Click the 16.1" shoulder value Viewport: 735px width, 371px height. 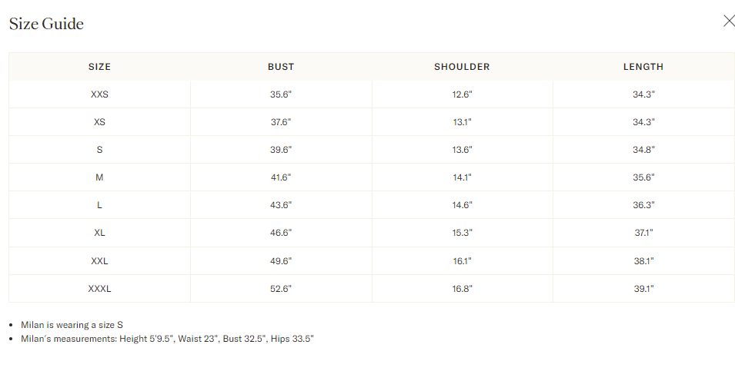[x=462, y=261]
